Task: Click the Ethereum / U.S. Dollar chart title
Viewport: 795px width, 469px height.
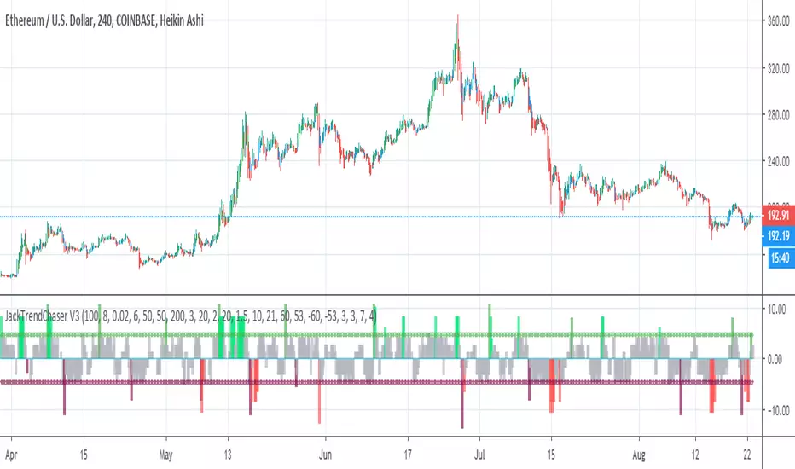Action: click(x=104, y=20)
